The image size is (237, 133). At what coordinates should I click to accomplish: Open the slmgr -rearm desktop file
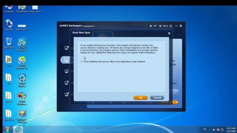(35, 9)
